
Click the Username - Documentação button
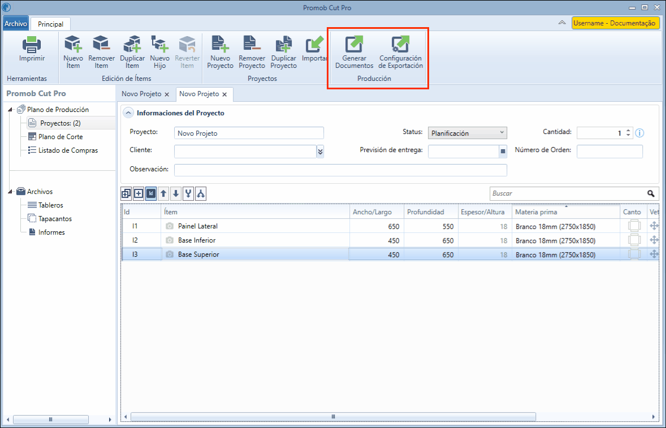click(x=616, y=23)
